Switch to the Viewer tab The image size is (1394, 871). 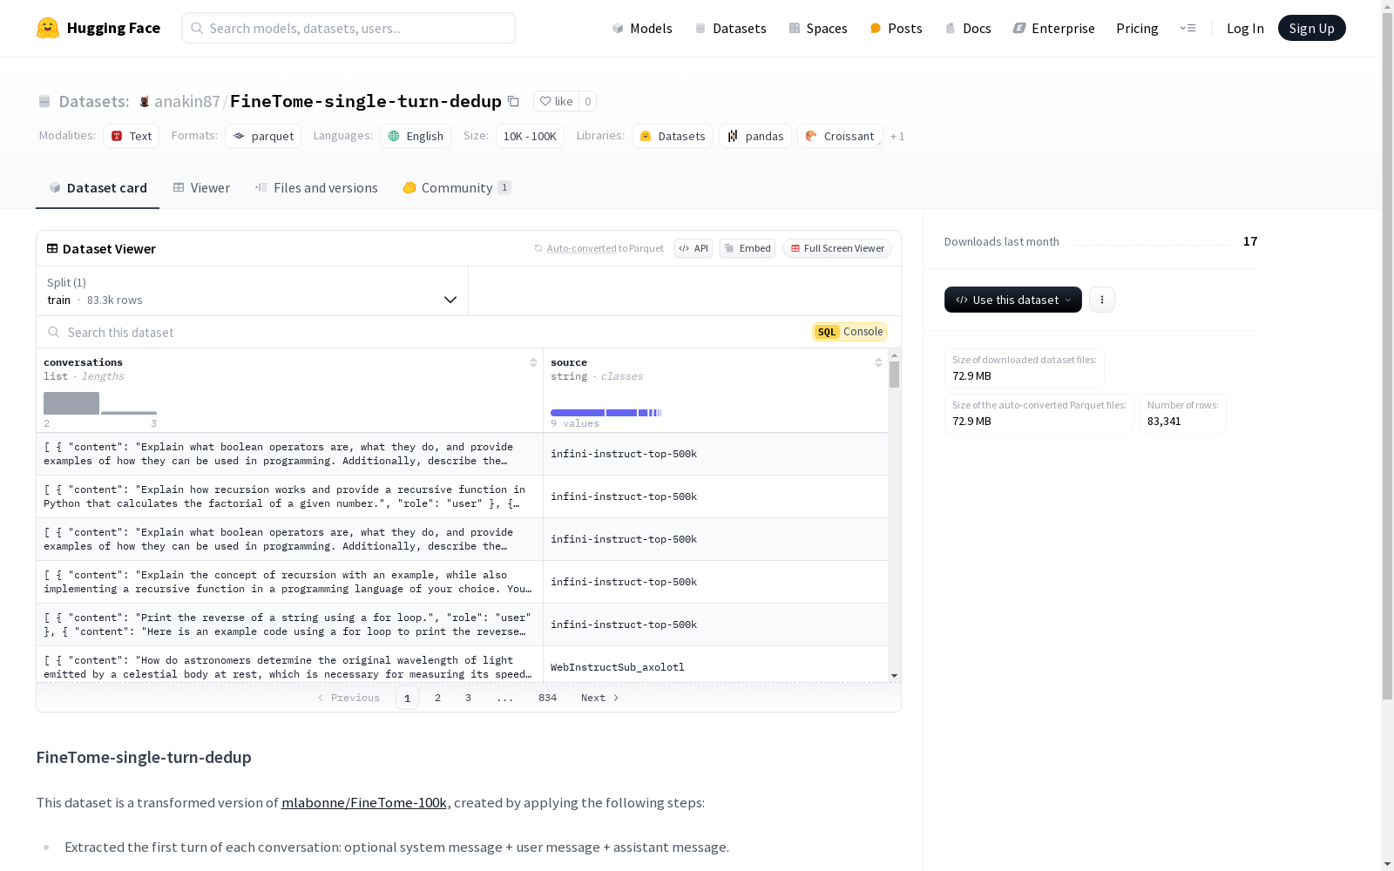tap(201, 187)
